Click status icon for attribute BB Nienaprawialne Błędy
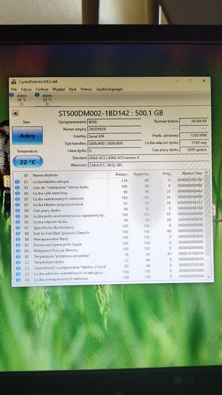 18,240
